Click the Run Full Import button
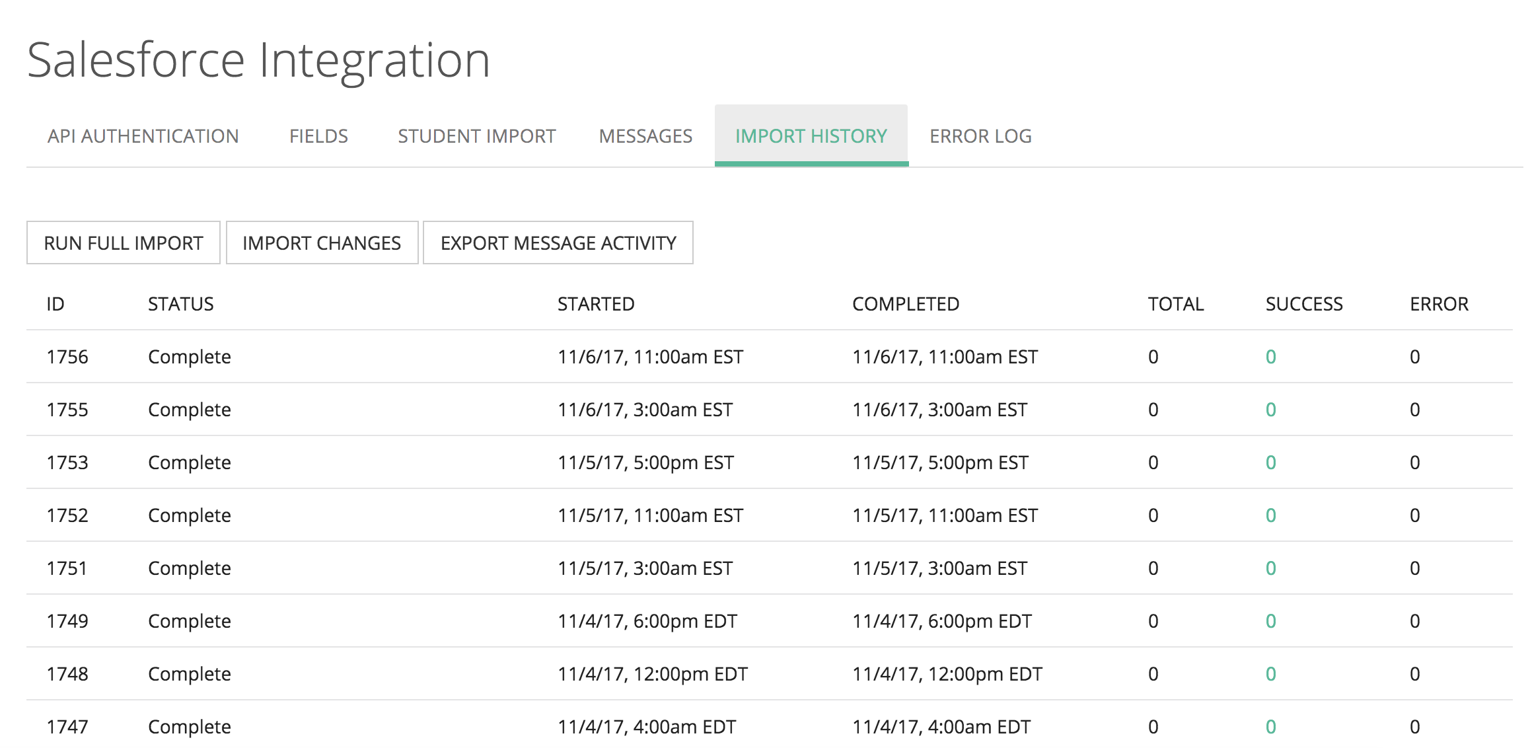 pyautogui.click(x=124, y=243)
